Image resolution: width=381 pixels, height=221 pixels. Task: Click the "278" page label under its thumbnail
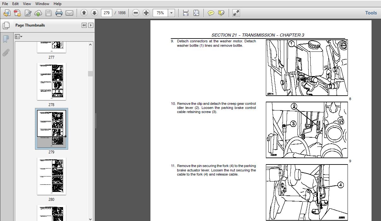(51, 105)
